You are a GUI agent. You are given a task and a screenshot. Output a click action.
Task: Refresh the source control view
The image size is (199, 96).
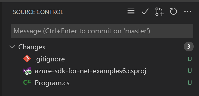[173, 12]
